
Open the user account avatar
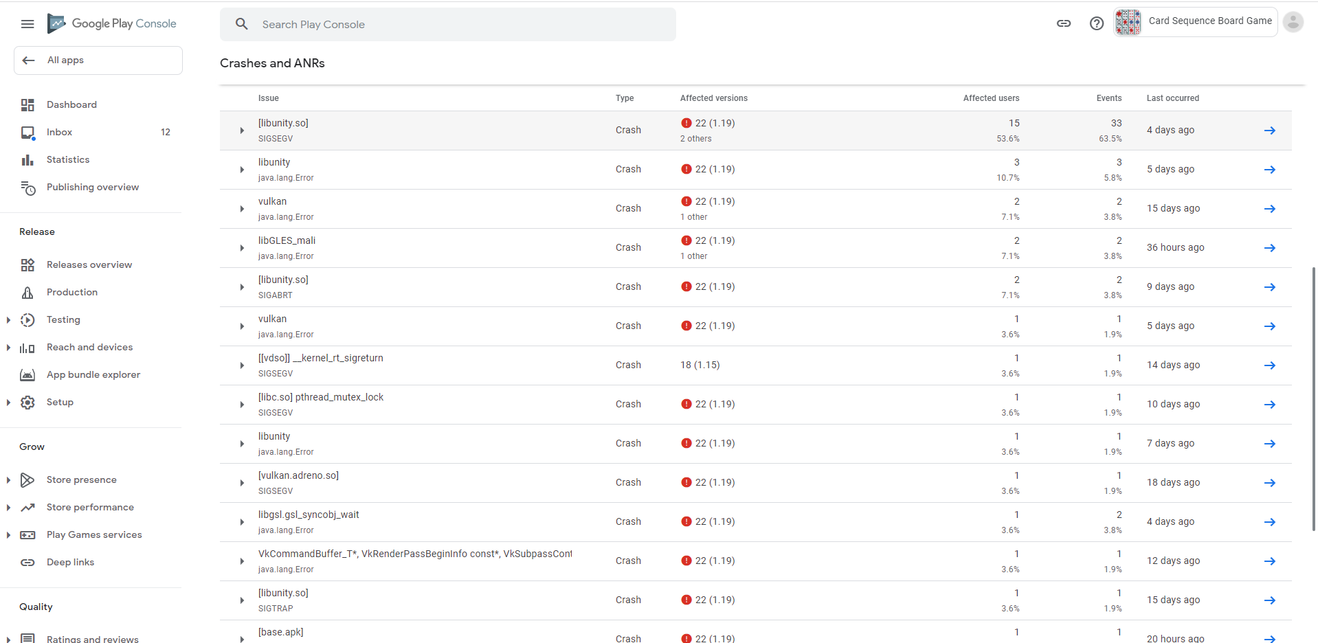coord(1293,22)
